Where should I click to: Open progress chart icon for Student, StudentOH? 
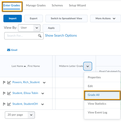coord(9,104)
